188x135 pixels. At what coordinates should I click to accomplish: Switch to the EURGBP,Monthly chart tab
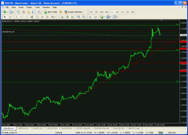click(x=102, y=128)
